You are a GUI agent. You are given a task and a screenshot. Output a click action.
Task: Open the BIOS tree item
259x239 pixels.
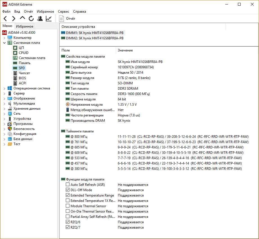22,78
